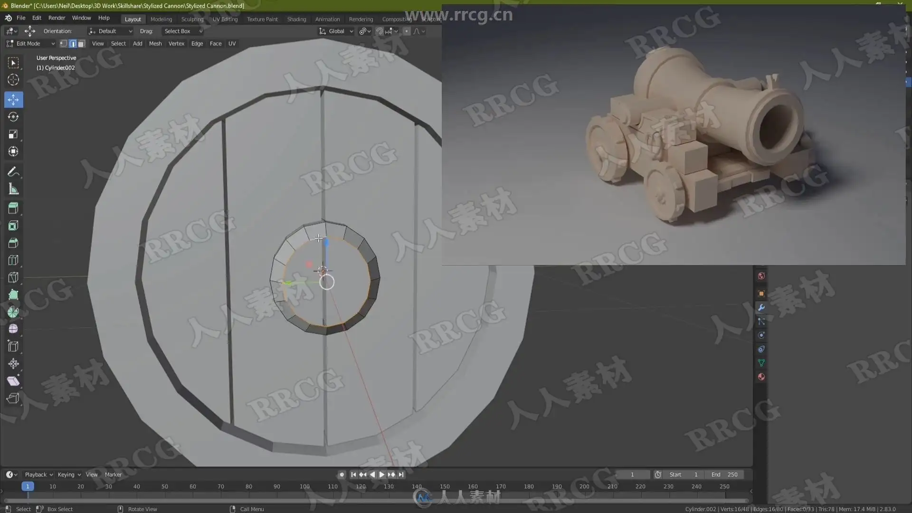Activate the Annotate pencil tool
This screenshot has height=513, width=912.
click(x=13, y=172)
